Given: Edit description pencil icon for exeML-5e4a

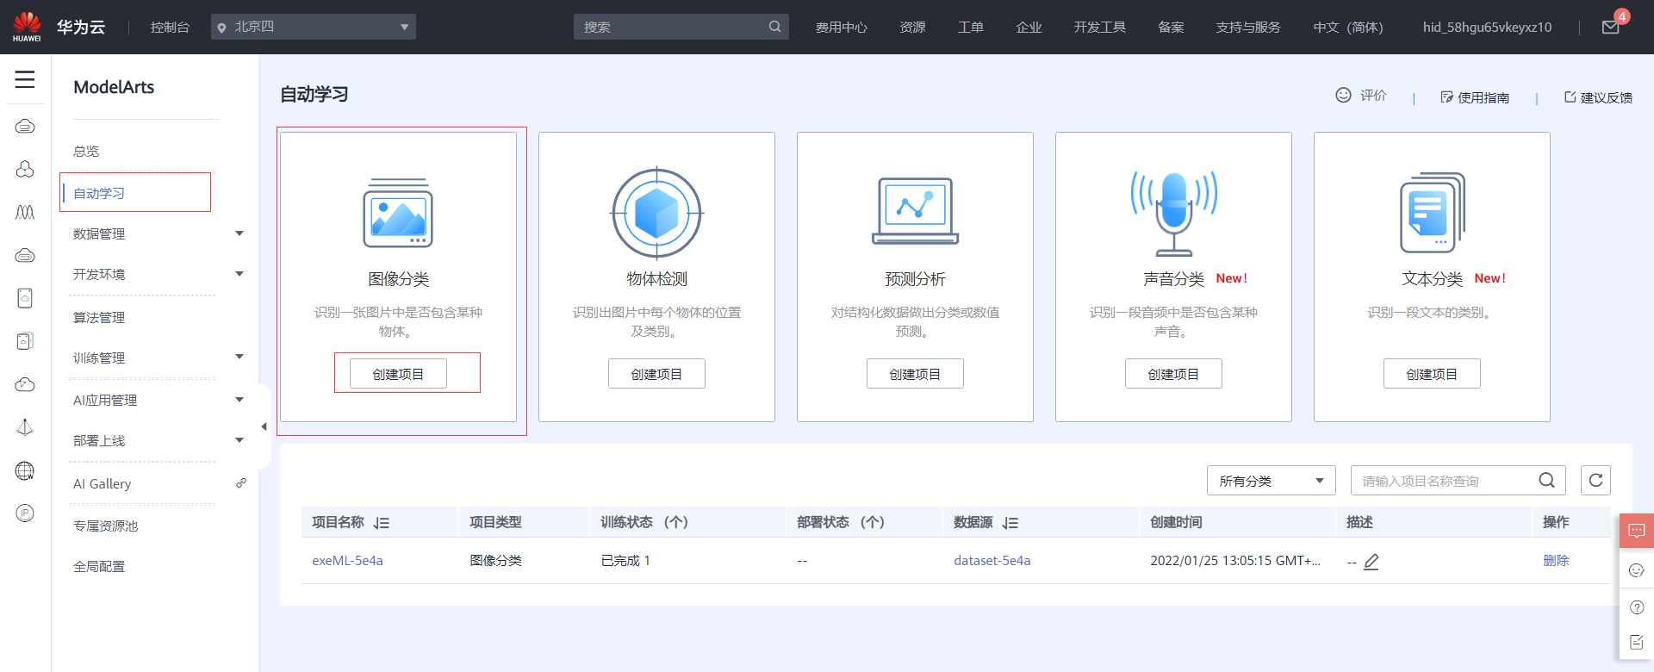Looking at the screenshot, I should 1371,562.
